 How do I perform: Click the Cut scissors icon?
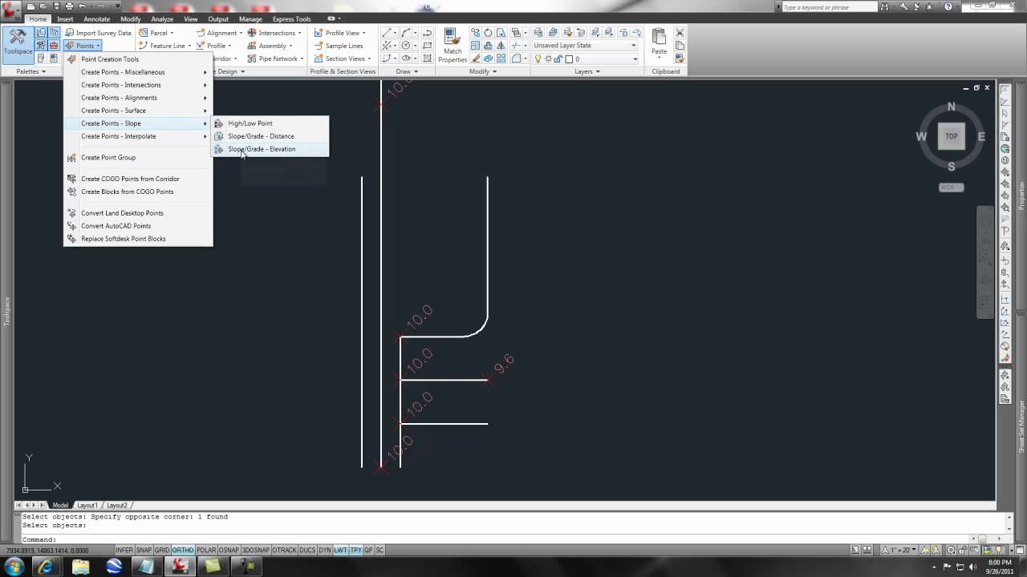pyautogui.click(x=680, y=33)
